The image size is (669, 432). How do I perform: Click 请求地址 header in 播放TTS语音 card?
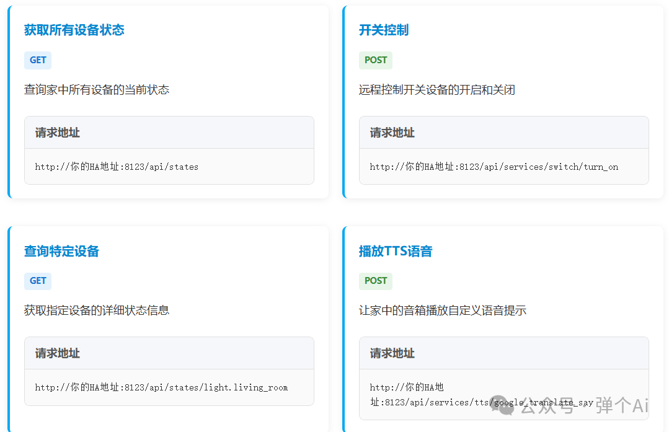tap(392, 353)
